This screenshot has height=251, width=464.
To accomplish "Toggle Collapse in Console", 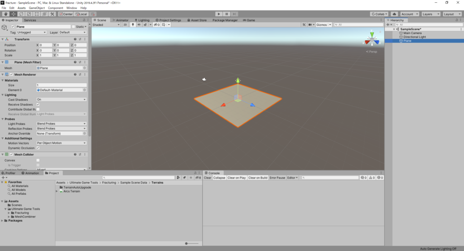I will coord(219,178).
